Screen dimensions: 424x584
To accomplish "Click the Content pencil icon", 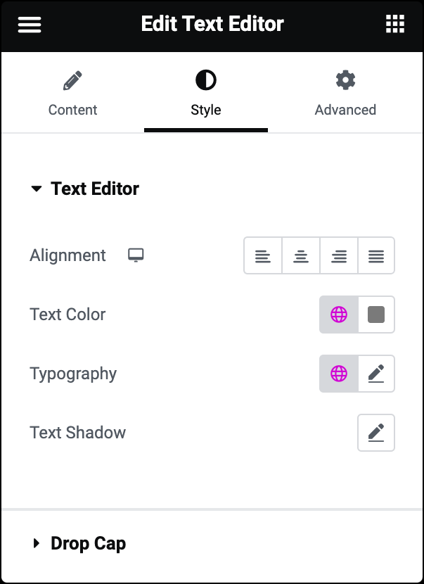I will [x=72, y=80].
